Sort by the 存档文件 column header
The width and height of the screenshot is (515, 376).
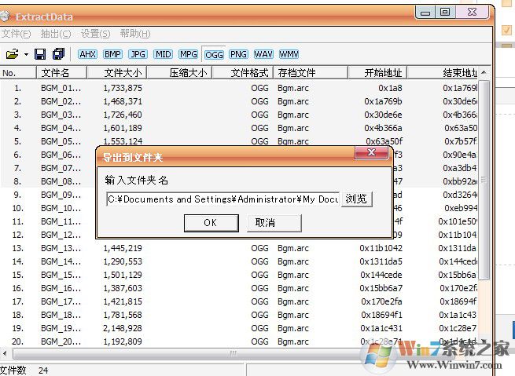[x=311, y=72]
